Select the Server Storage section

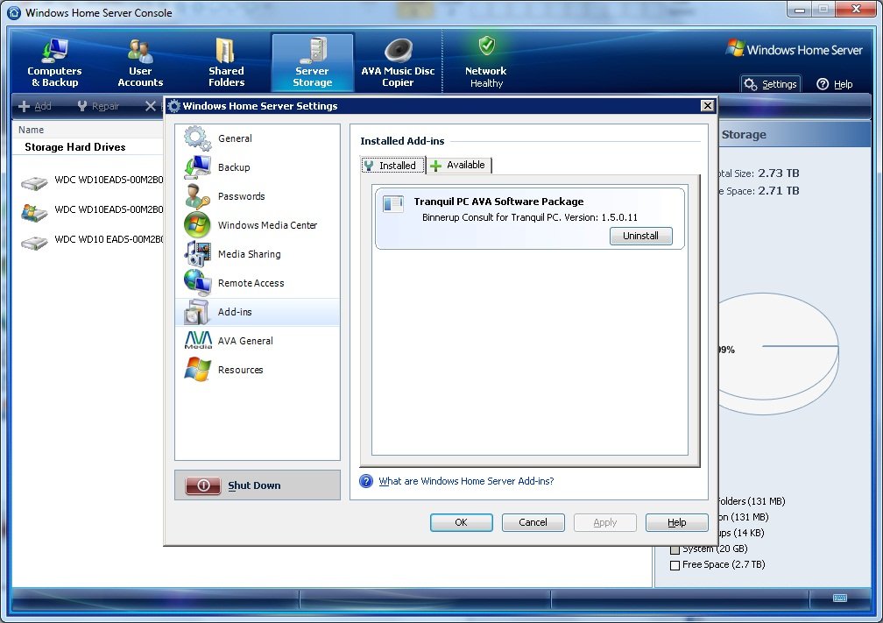(313, 62)
